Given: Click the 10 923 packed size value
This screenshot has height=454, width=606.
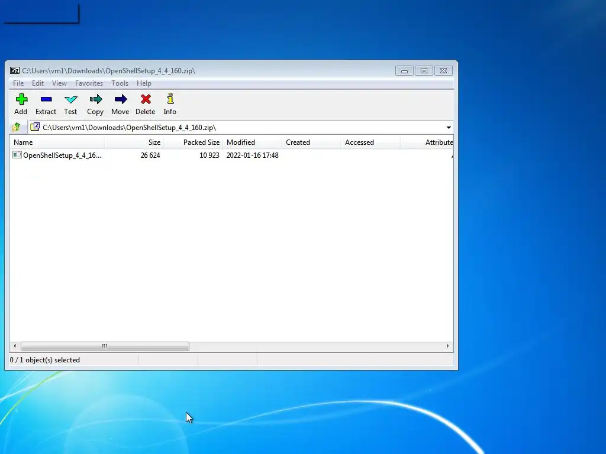Looking at the screenshot, I should click(x=209, y=155).
